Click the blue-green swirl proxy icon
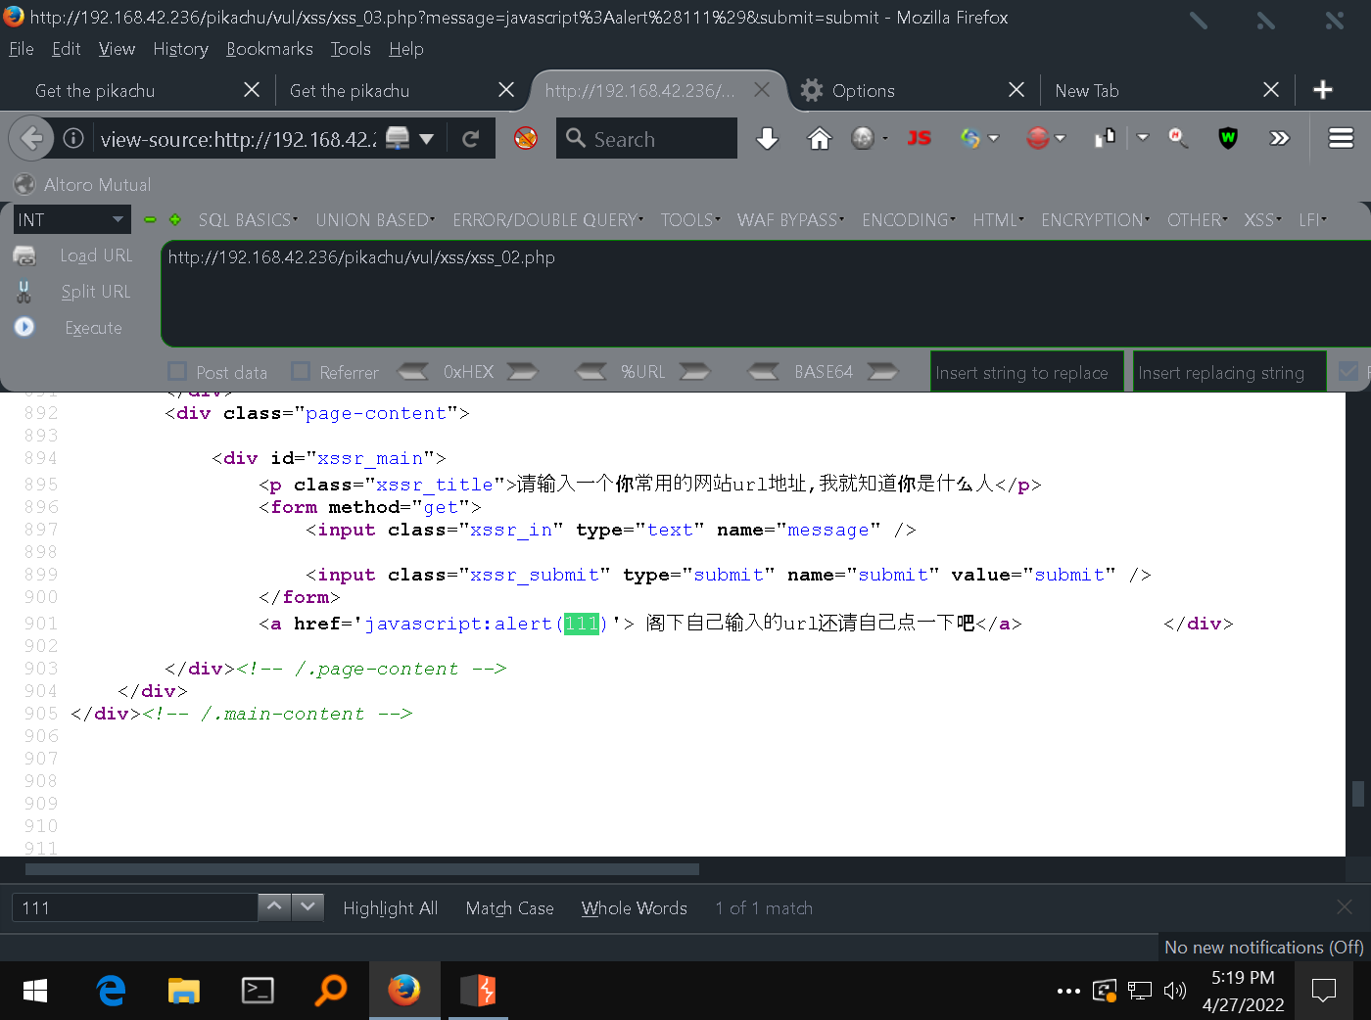Viewport: 1371px width, 1020px height. click(x=970, y=138)
